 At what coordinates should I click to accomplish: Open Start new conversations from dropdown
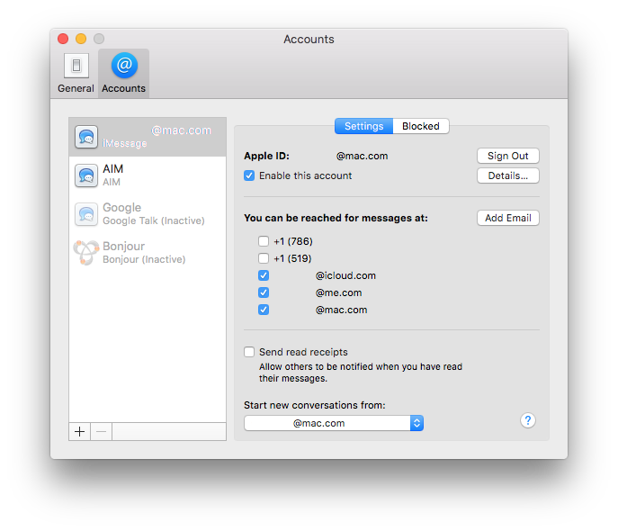[333, 423]
